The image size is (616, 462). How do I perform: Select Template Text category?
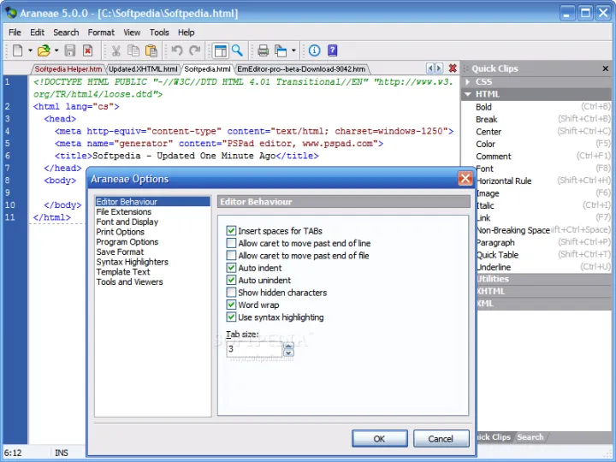pyautogui.click(x=123, y=272)
